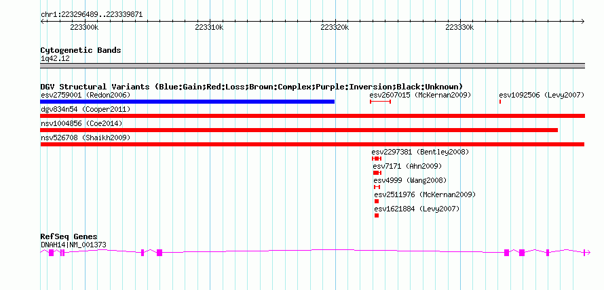Select the nsv1004856 (Coe2014) label
Viewport: 604px width, 290px height.
[81, 123]
